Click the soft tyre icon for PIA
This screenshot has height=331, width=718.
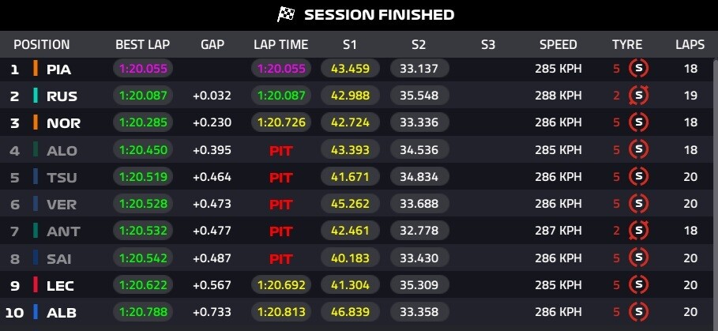(638, 69)
